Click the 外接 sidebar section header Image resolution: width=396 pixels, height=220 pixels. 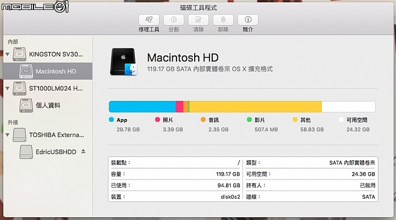click(x=13, y=122)
